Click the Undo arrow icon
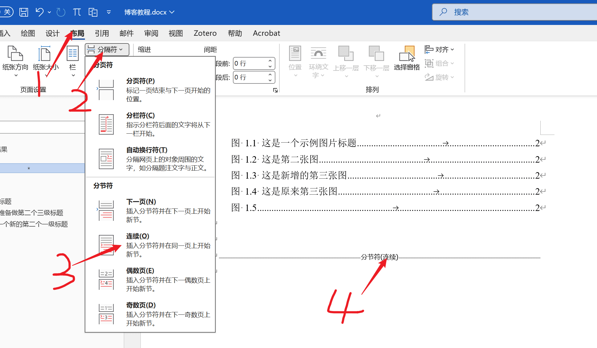 [39, 12]
